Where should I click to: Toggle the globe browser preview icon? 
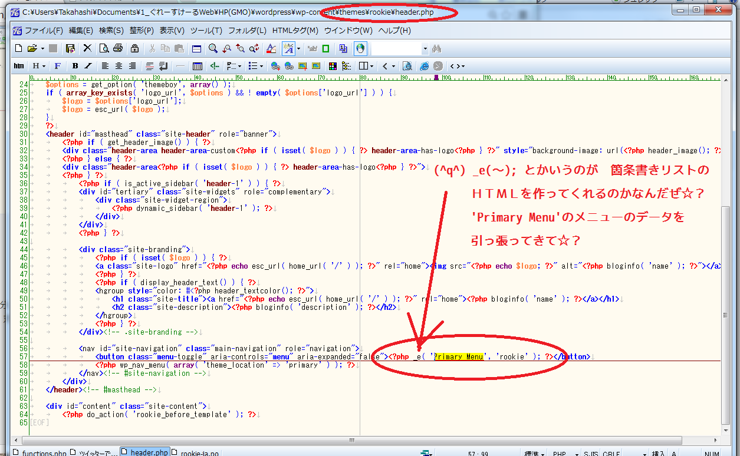[360, 48]
